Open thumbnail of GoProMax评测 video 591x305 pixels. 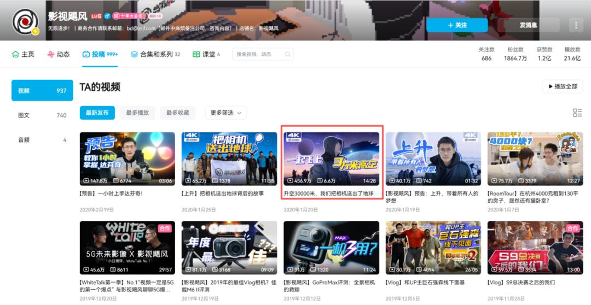[x=331, y=248]
